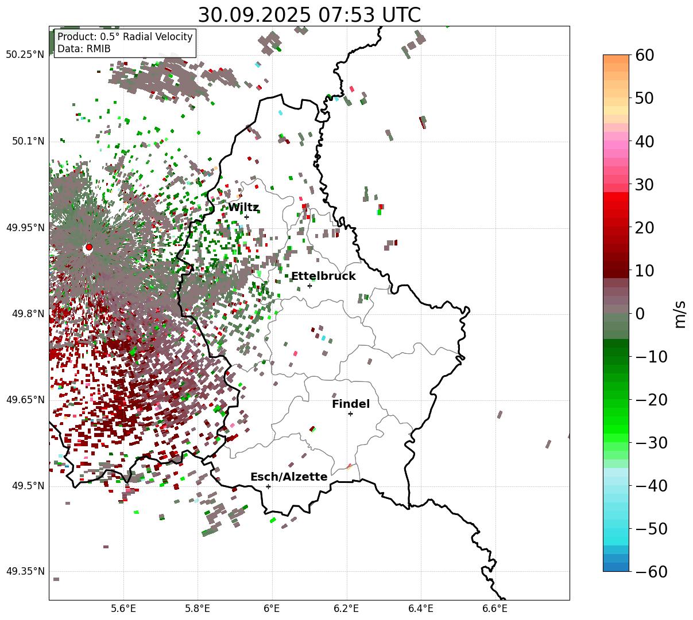Screen dimensions: 693x620
Task: Click the 5.6°E longitude label
Action: tap(123, 609)
